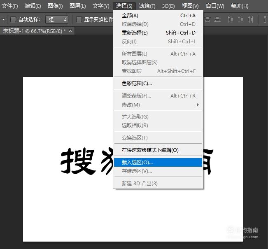Open the 图层(L) menu
Viewport: 268px width, 249px height.
77,6
